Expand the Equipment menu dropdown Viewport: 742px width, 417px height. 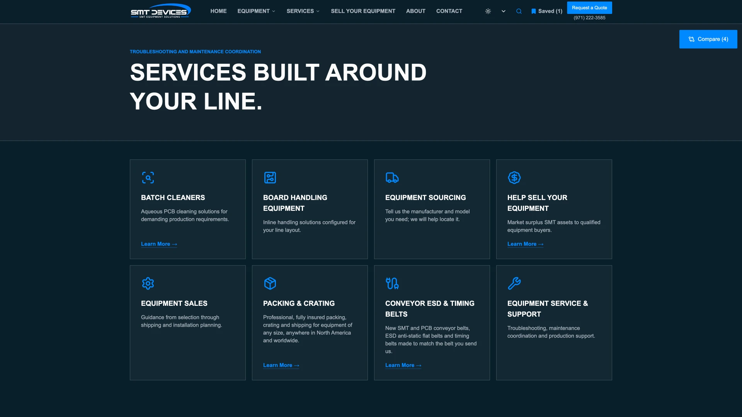pyautogui.click(x=256, y=11)
